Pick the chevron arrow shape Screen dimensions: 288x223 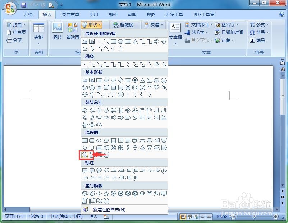[135, 118]
